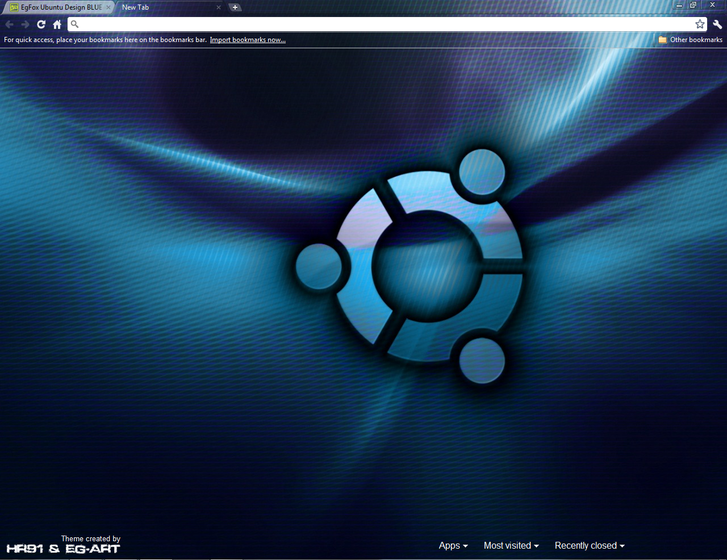Image resolution: width=727 pixels, height=560 pixels.
Task: Click the search magnifier in the address bar
Action: [74, 24]
